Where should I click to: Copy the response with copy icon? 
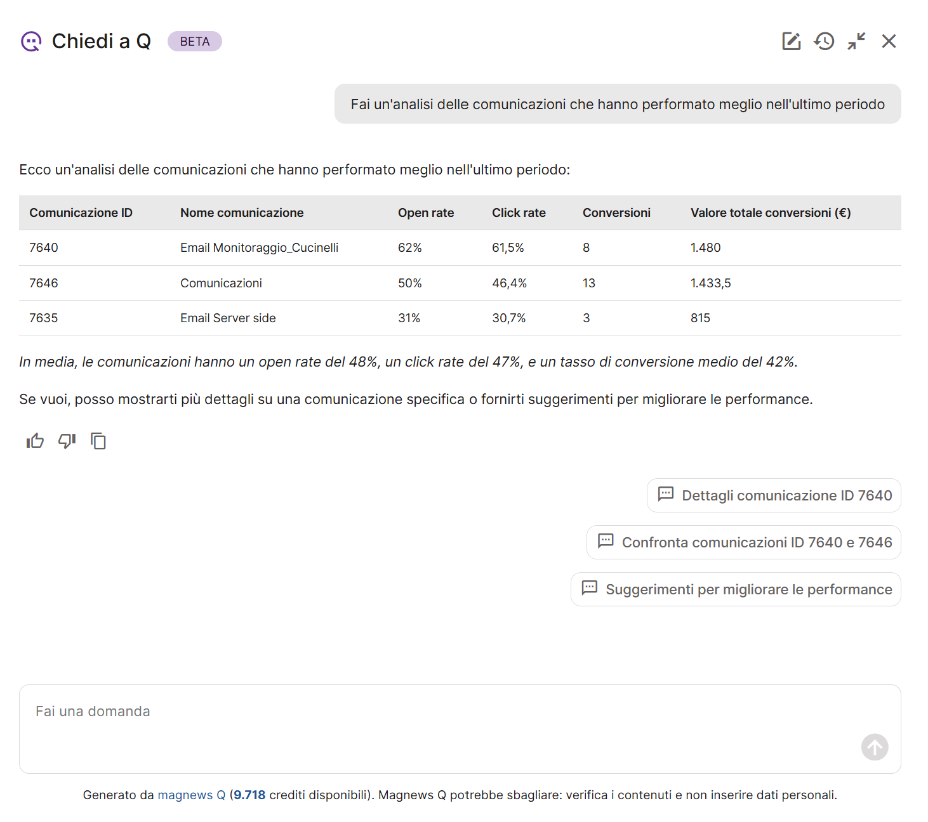(98, 441)
